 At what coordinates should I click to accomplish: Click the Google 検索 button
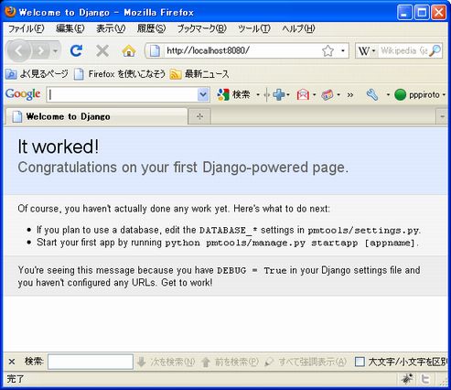click(x=234, y=94)
